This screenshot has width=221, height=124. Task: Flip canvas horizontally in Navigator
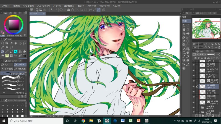(x=216, y=47)
